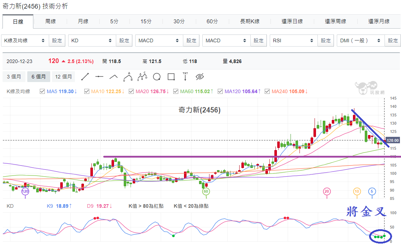This screenshot has height=245, width=401.
Task: Click the purple 120 MA marker
Action: click(25, 191)
